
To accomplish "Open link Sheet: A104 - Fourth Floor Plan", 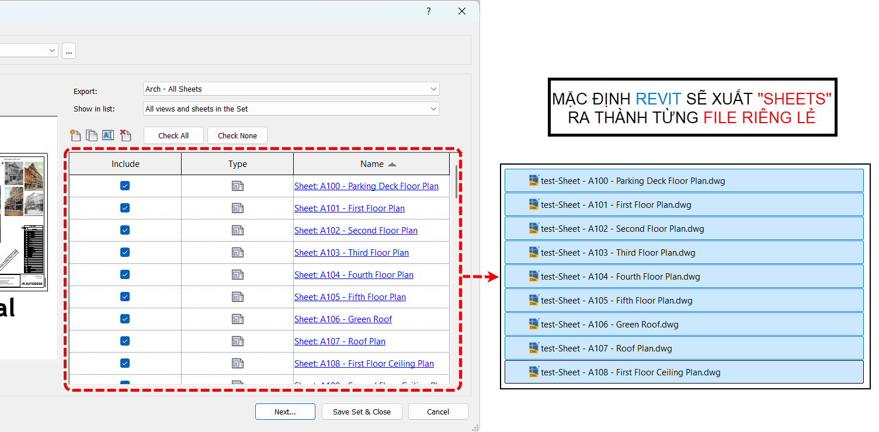I will pyautogui.click(x=354, y=275).
